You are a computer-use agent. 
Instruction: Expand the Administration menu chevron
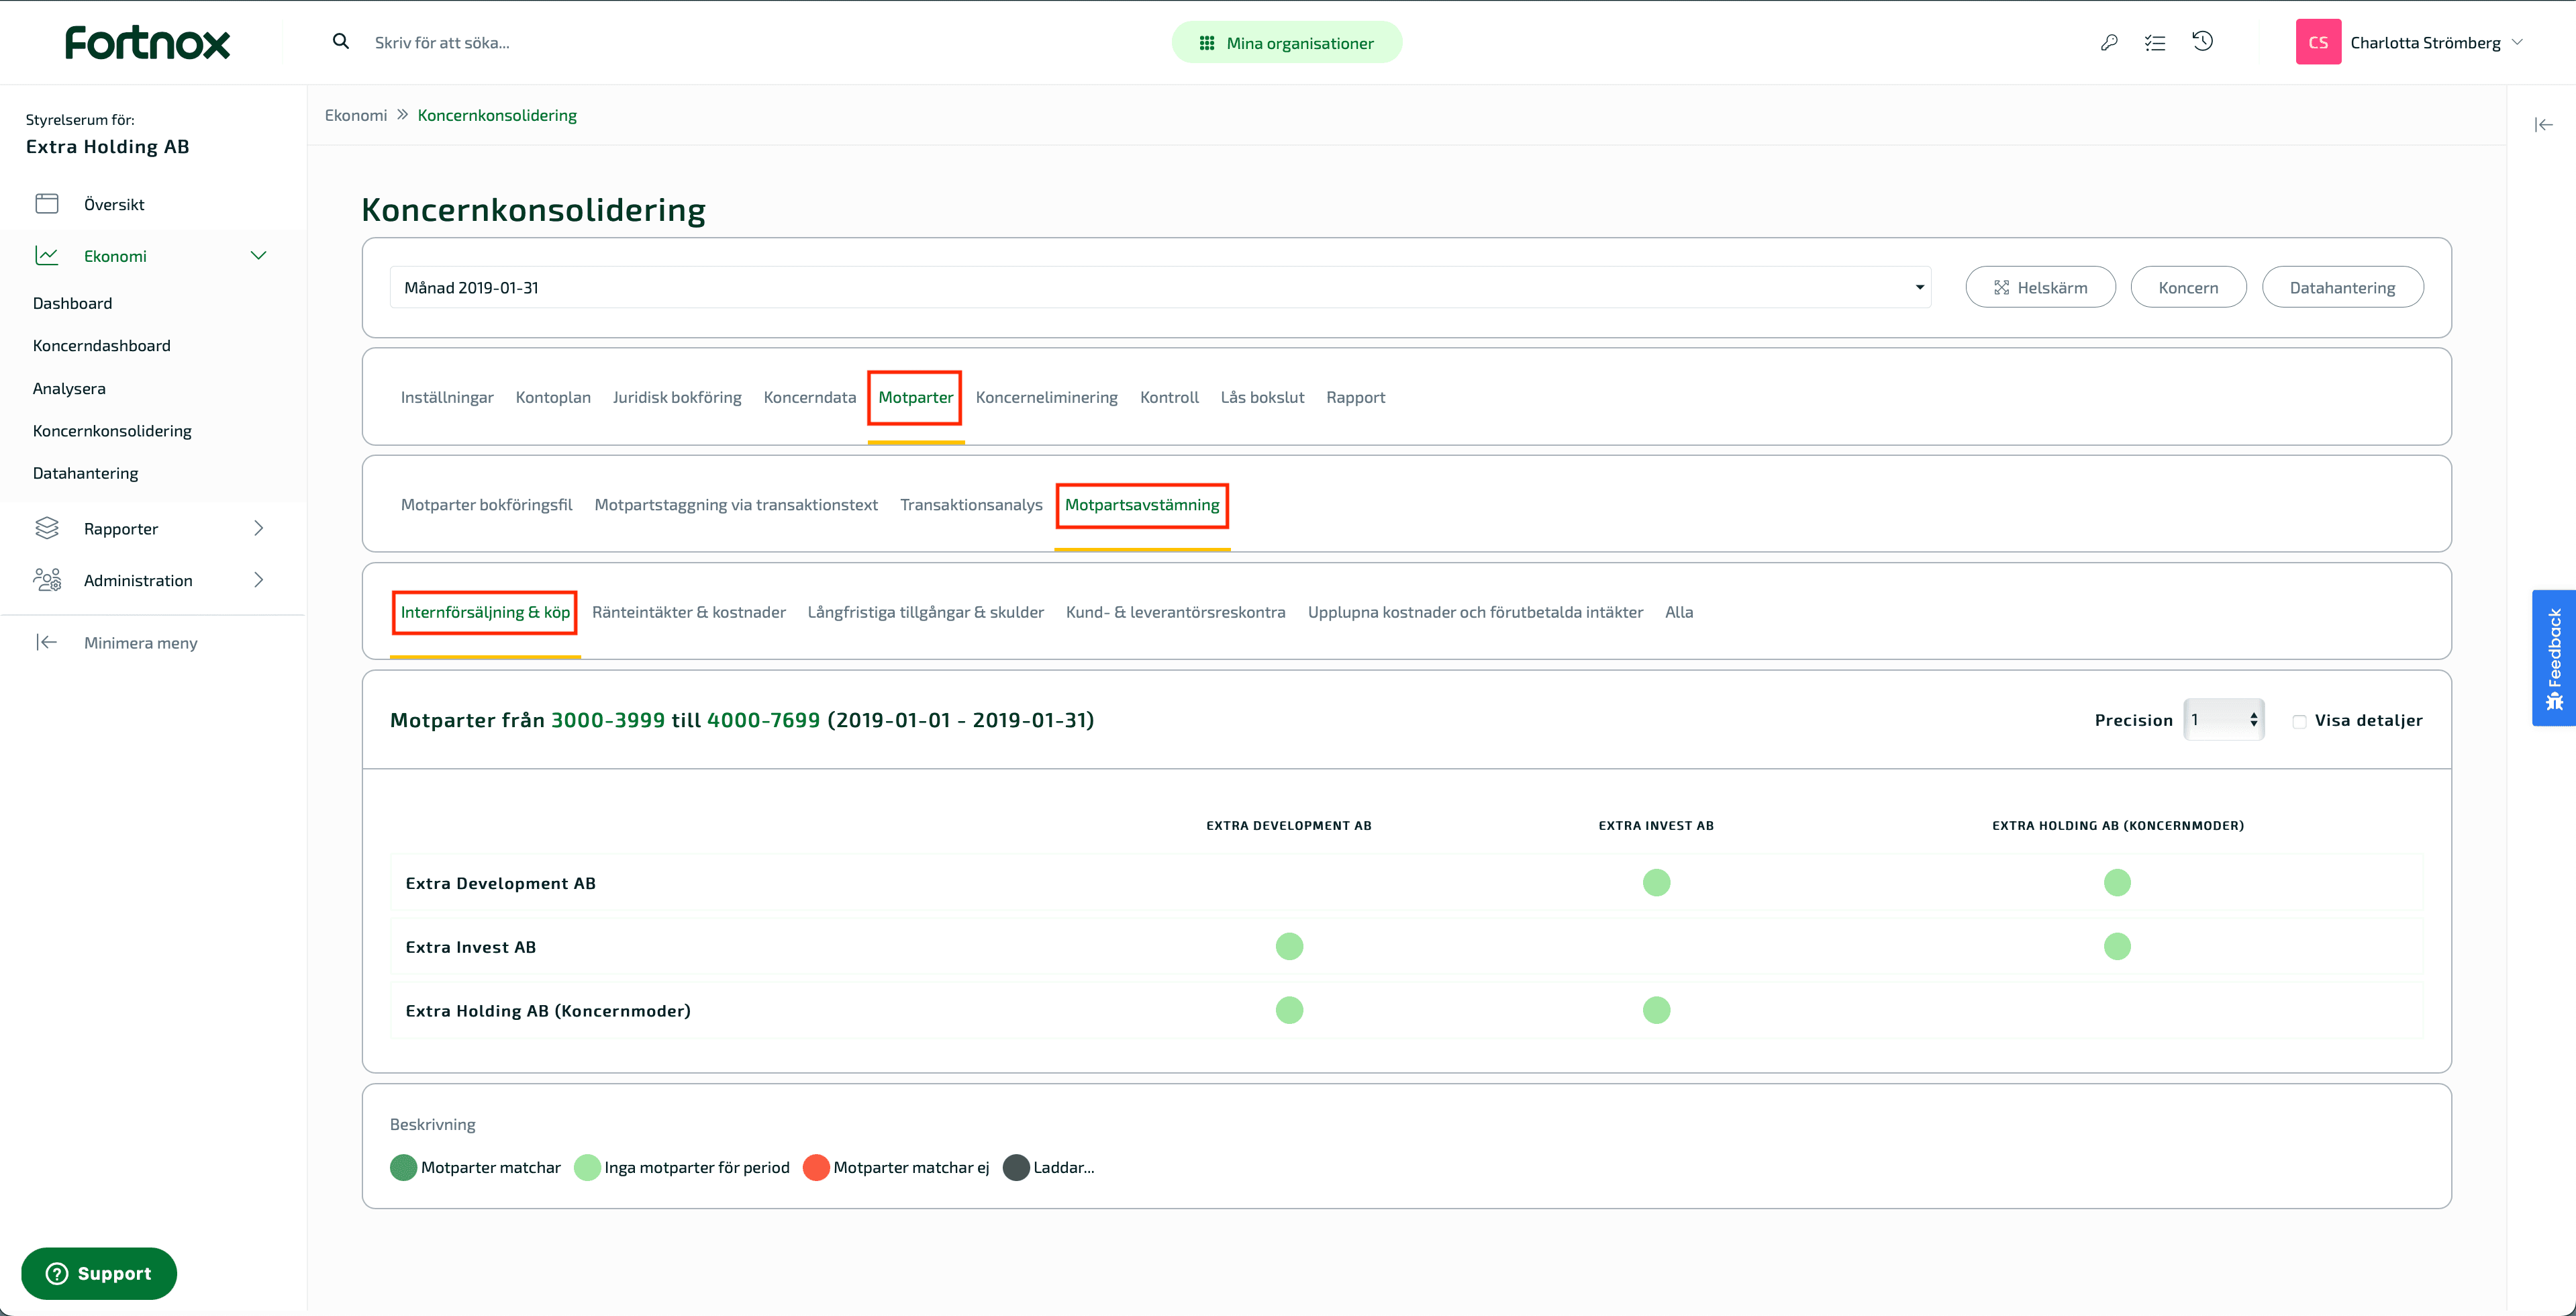tap(258, 580)
